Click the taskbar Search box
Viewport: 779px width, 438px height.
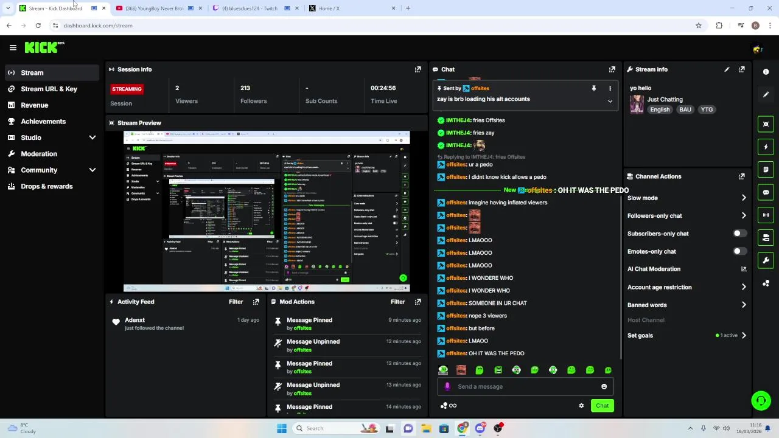click(x=335, y=428)
